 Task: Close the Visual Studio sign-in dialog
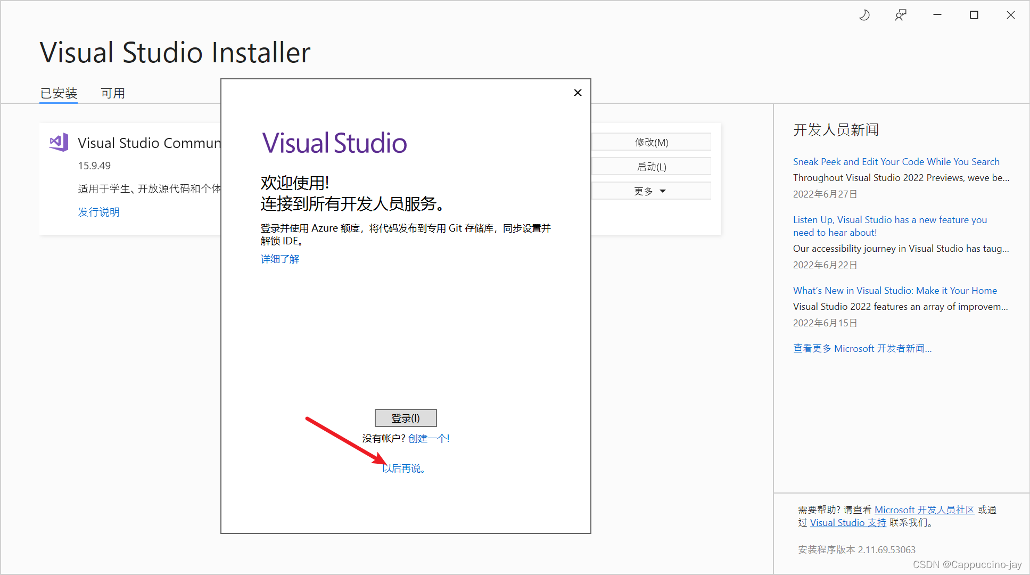(578, 93)
